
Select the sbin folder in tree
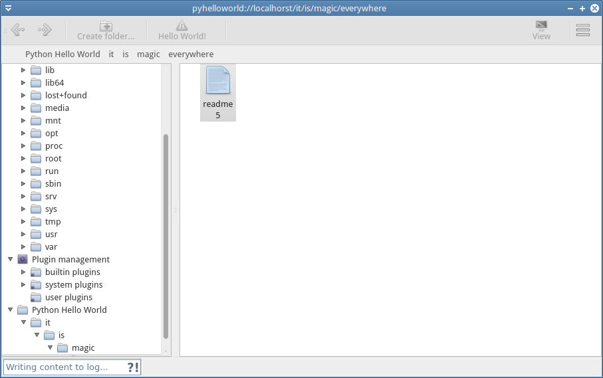tap(53, 184)
